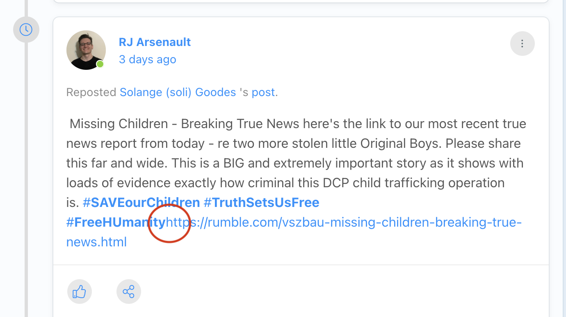Visit Solange (soli) Goodes' profile link

178,92
